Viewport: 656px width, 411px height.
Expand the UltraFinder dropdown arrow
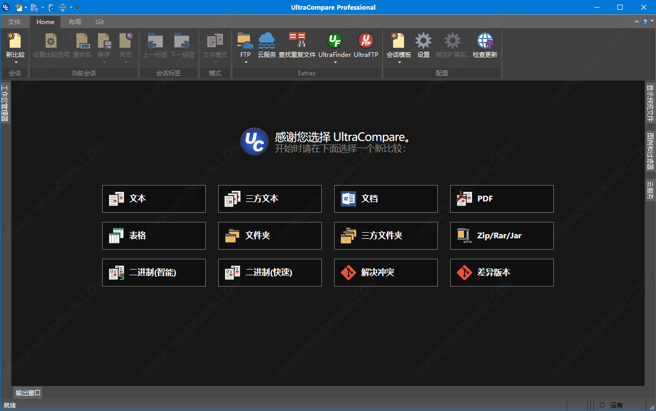pyautogui.click(x=335, y=63)
